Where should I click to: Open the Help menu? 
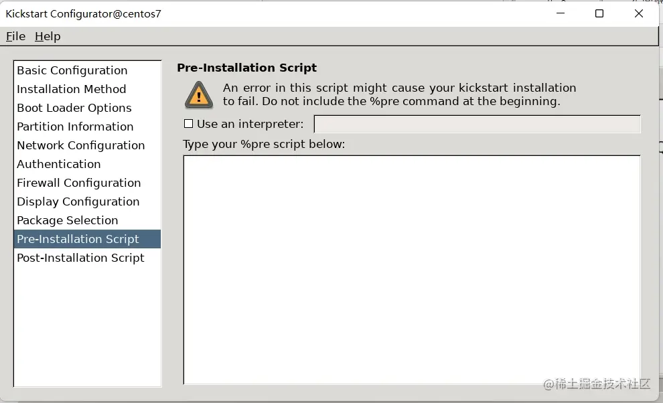point(48,36)
